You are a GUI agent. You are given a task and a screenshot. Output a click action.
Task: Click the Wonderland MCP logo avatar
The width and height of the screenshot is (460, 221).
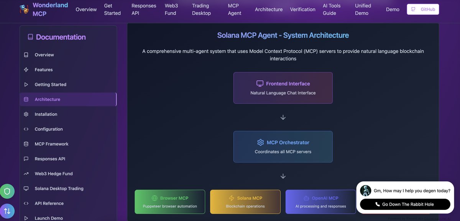click(x=24, y=9)
